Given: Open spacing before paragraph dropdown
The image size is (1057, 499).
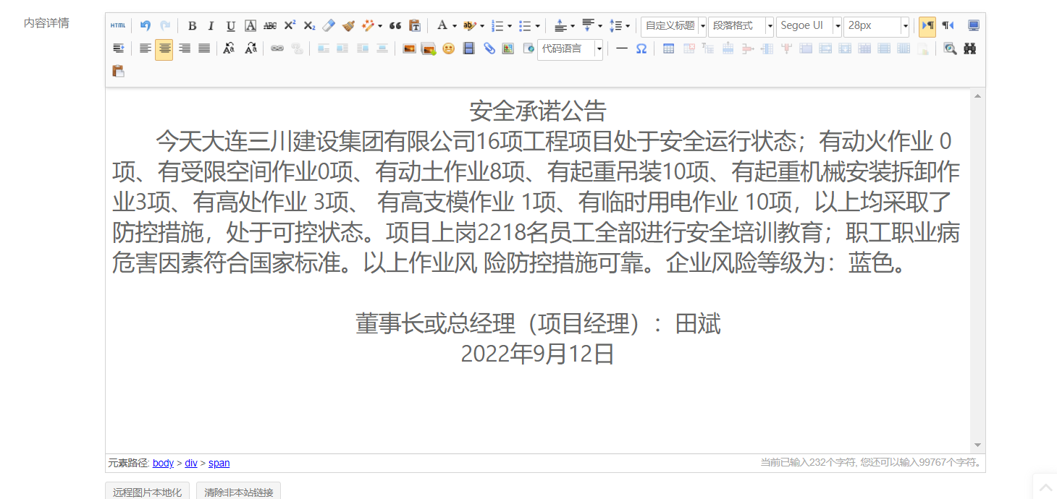Looking at the screenshot, I should click(x=573, y=26).
